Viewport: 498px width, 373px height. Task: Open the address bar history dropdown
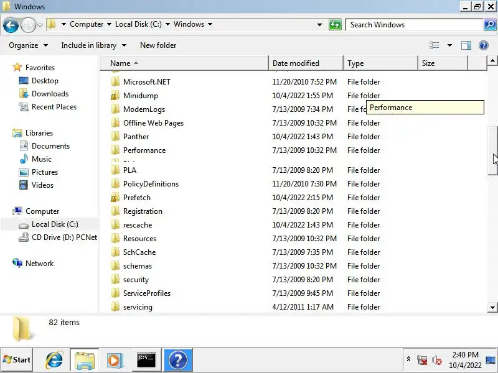(x=319, y=25)
